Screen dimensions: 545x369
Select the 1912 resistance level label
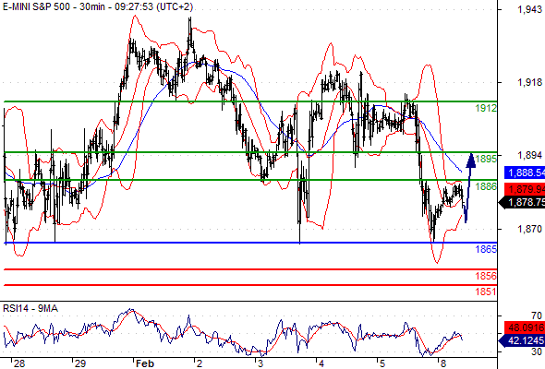pyautogui.click(x=486, y=108)
